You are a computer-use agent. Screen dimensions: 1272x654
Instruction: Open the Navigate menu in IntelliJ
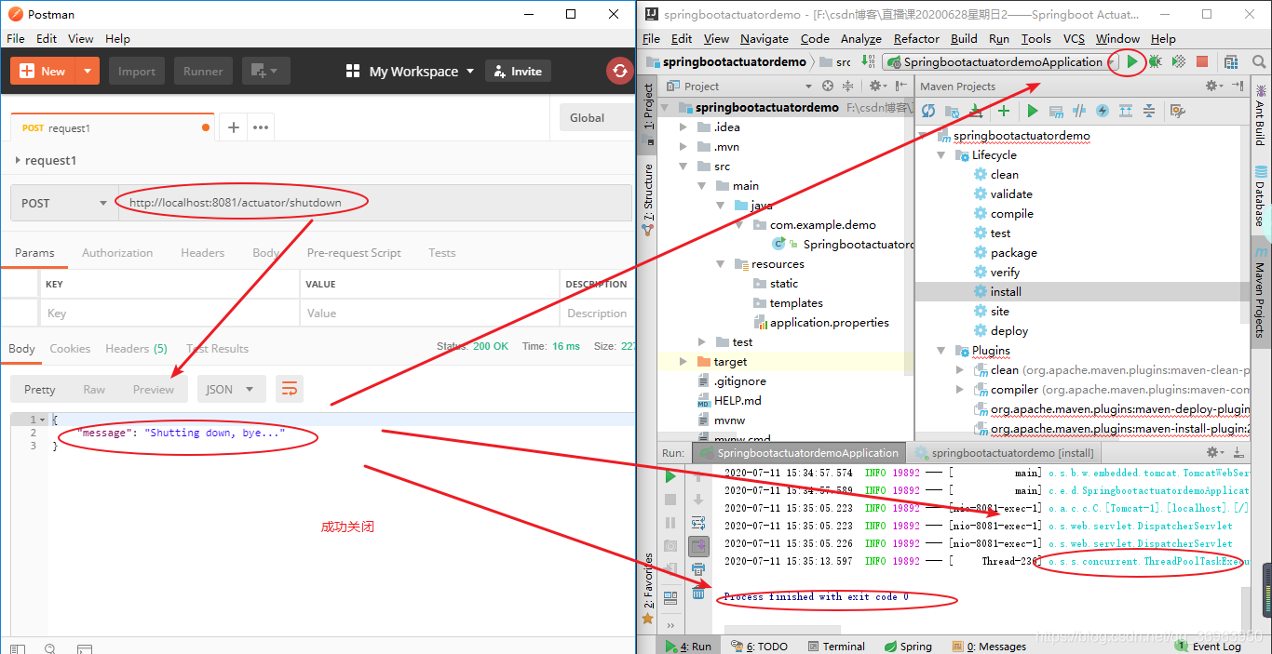(765, 38)
